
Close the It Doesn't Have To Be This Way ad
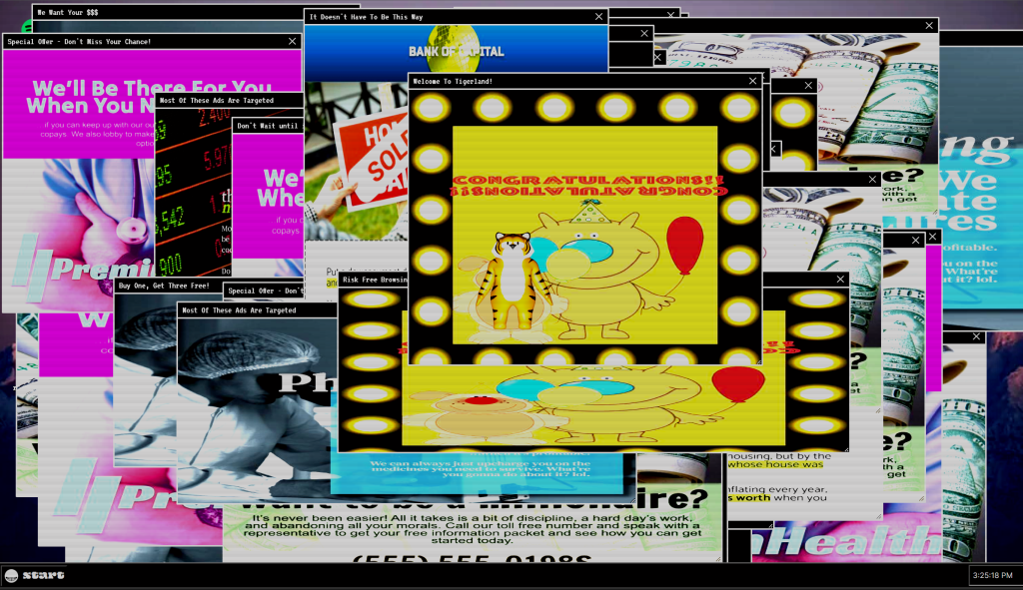[x=599, y=17]
